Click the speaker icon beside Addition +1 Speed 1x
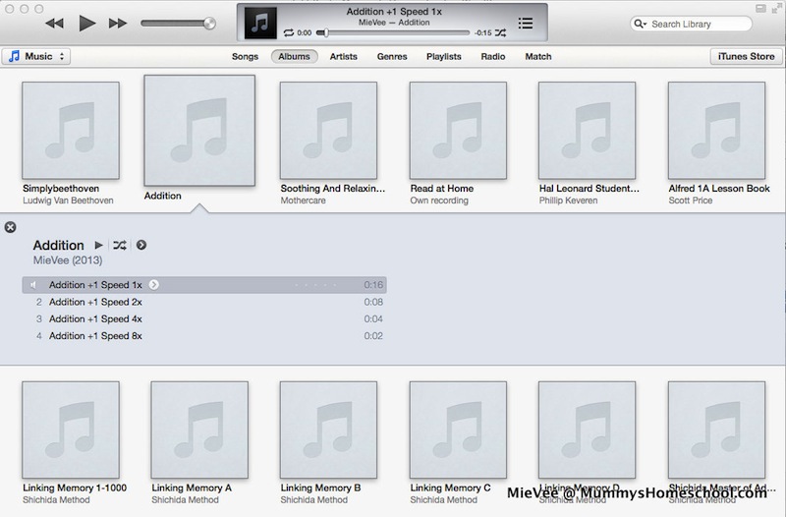The image size is (786, 517). tap(34, 285)
